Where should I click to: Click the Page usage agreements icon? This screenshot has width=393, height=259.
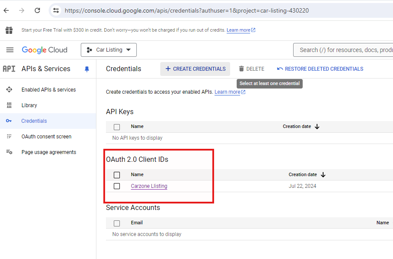[x=9, y=152]
